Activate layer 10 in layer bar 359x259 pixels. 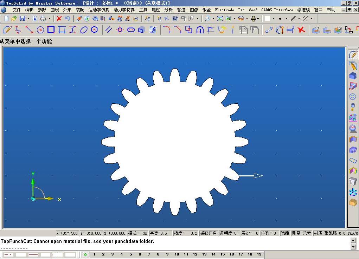point(177,254)
